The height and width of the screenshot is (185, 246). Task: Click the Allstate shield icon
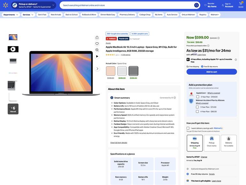[191, 101]
